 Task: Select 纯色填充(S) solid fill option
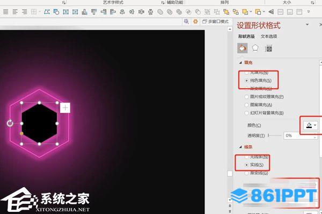[x=259, y=81]
